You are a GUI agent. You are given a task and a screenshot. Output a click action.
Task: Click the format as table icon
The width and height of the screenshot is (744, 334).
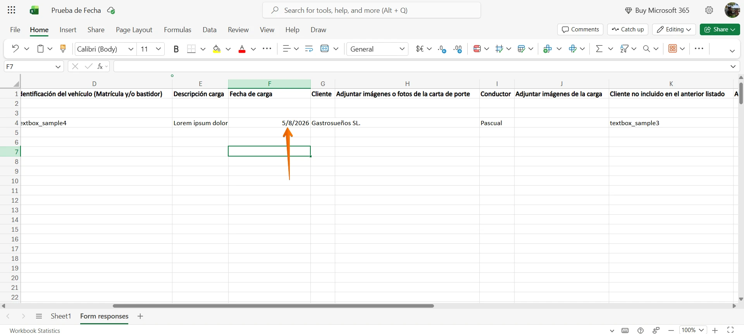point(521,49)
